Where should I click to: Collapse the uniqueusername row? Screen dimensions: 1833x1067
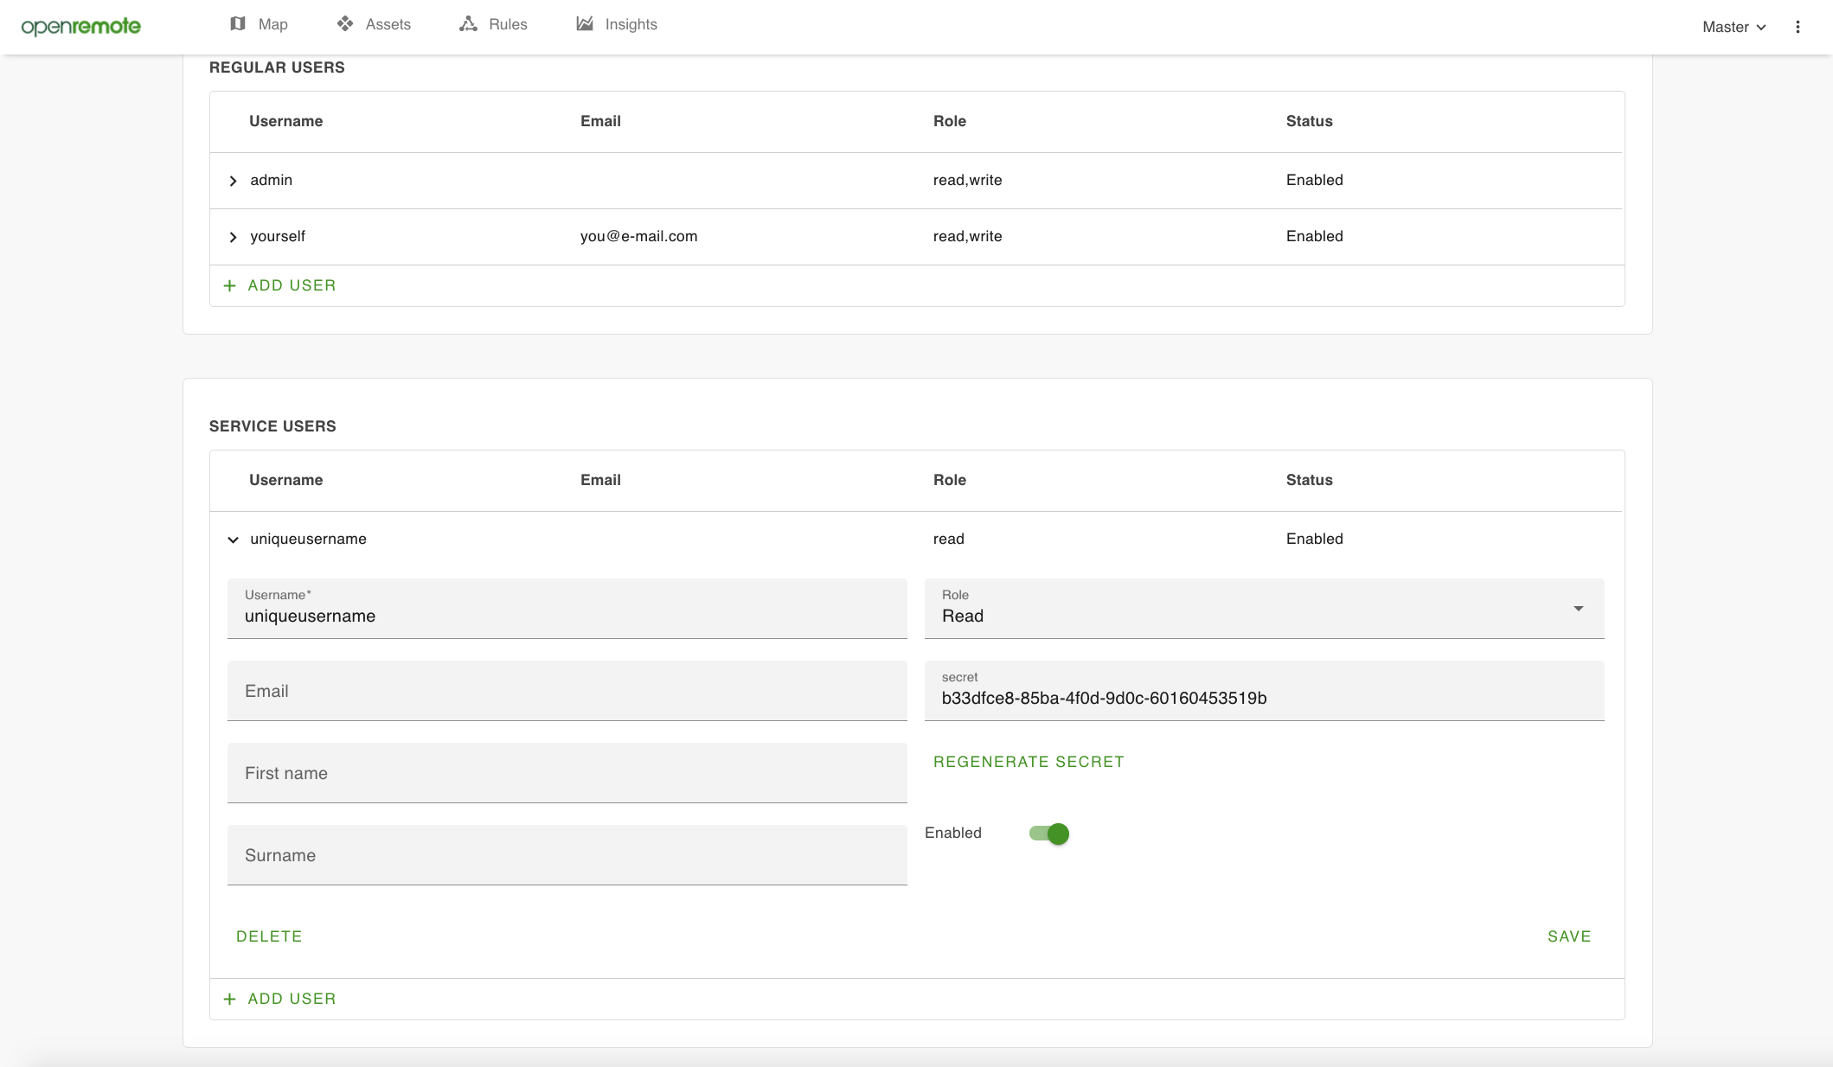coord(233,540)
